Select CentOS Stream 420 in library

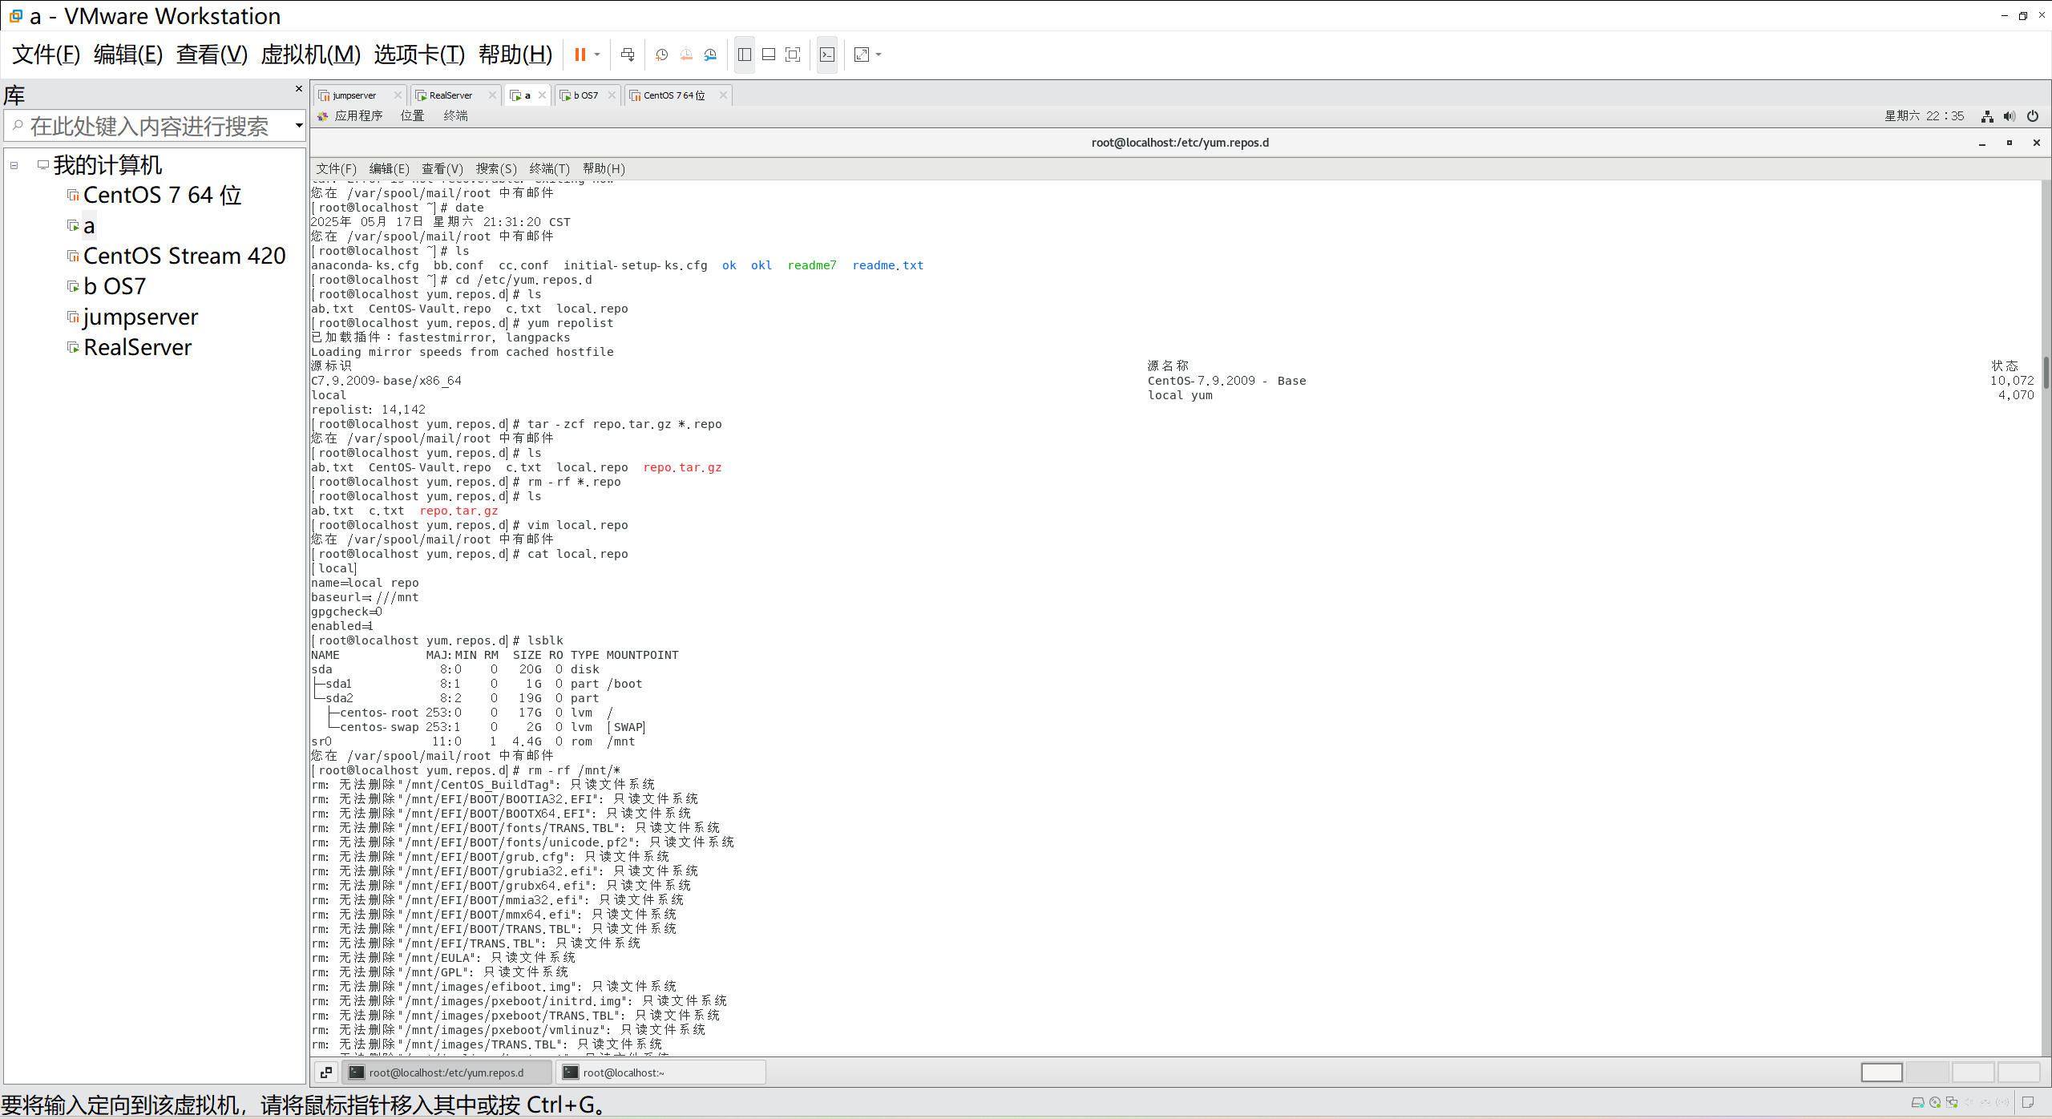pyautogui.click(x=184, y=256)
